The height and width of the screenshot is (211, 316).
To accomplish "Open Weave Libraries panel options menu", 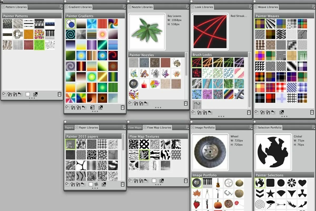I will click(313, 7).
